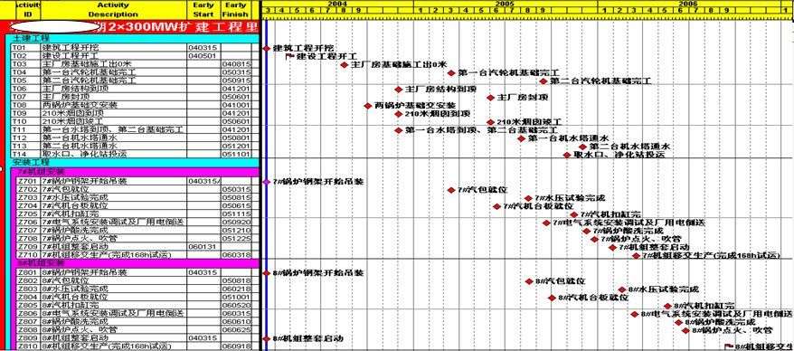Click the red project title band
Viewport: 794px width, 351px height.
coord(132,27)
